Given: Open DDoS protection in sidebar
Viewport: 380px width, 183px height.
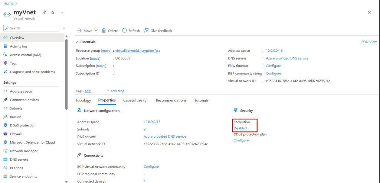Looking at the screenshot, I should [23, 125].
